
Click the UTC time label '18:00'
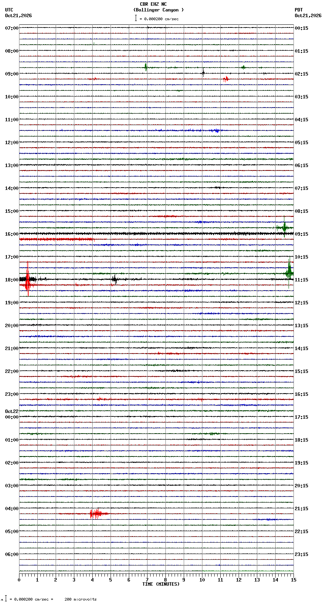tap(12, 280)
